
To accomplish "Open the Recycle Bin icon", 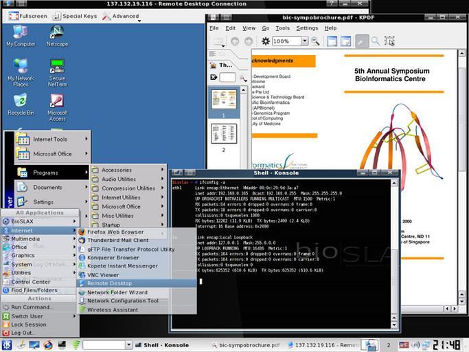I will coord(21,104).
